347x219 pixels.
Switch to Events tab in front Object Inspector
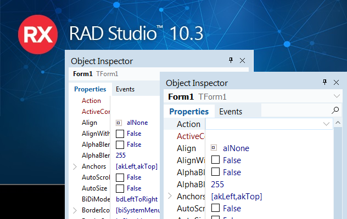(231, 112)
